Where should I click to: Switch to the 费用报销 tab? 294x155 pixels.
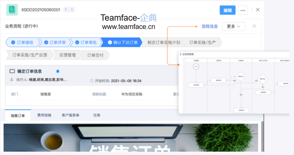(44, 115)
